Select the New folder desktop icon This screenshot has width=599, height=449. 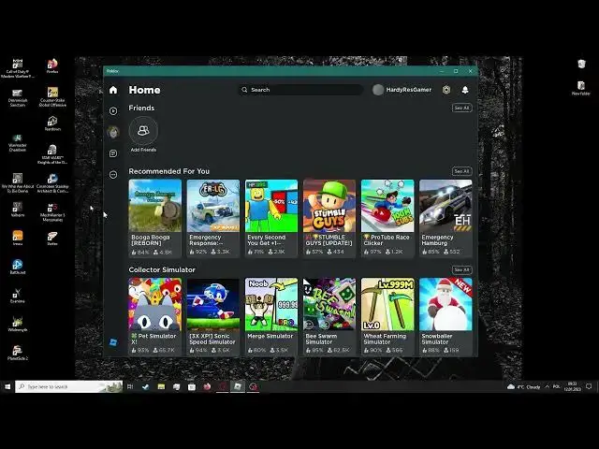pyautogui.click(x=580, y=88)
